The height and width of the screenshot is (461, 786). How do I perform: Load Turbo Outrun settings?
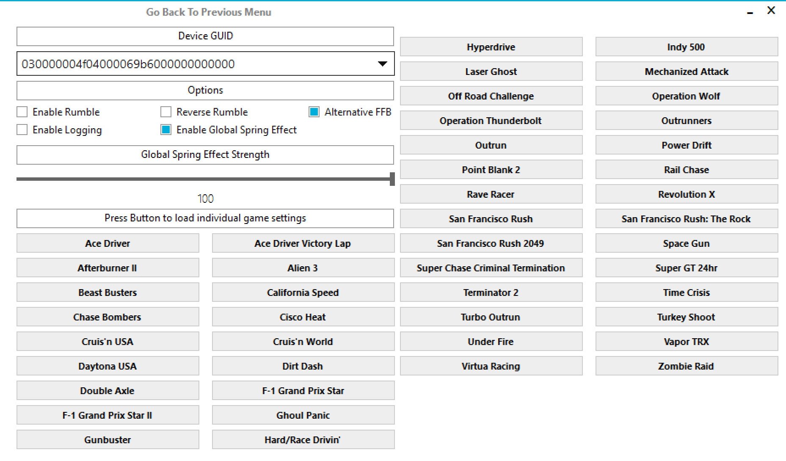tap(491, 317)
